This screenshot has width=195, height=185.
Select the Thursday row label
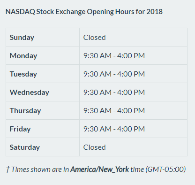click(x=25, y=111)
